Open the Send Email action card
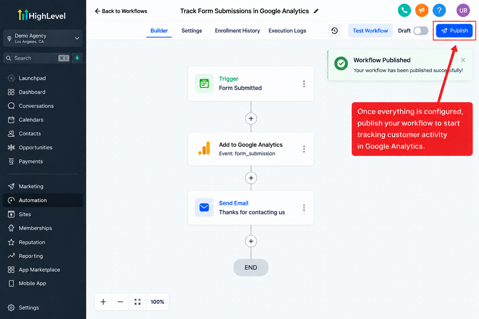 (x=251, y=207)
